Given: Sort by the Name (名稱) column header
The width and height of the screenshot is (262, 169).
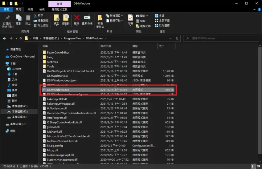Looking at the screenshot, I should click(70, 46).
